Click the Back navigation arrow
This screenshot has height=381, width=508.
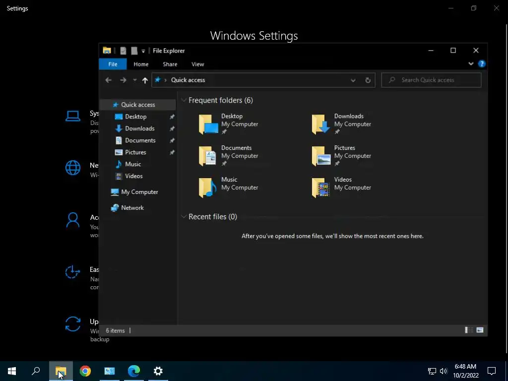[x=108, y=80]
